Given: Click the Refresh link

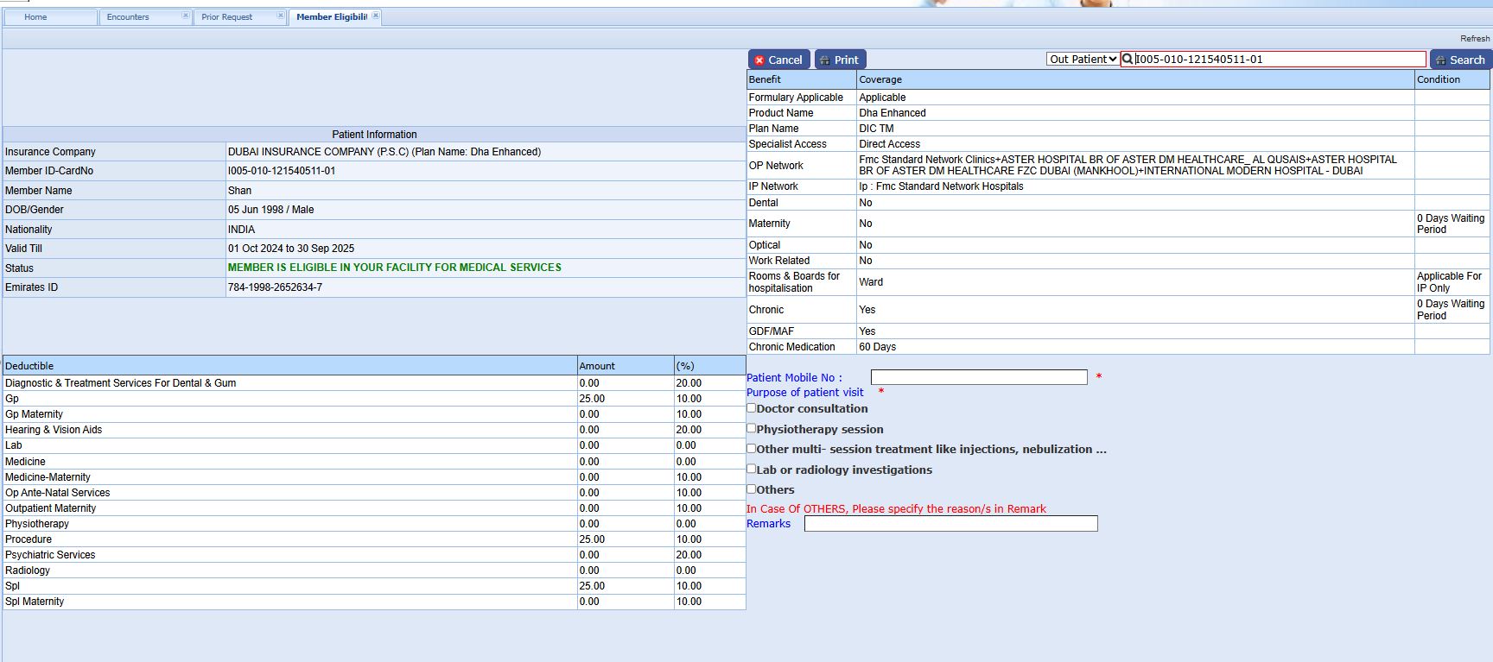Looking at the screenshot, I should pos(1474,39).
